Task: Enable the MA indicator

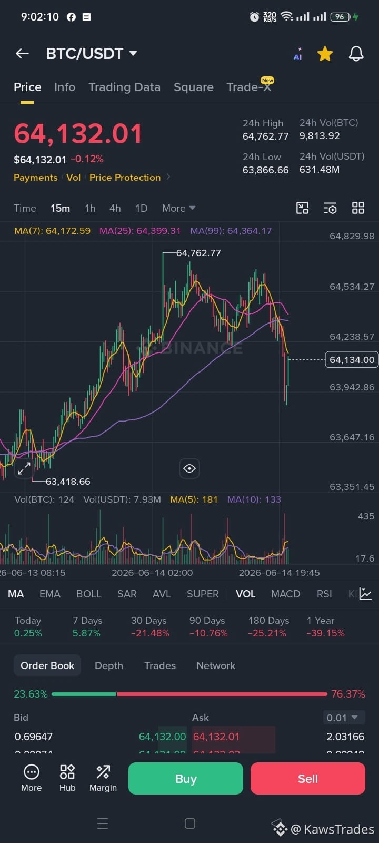Action: (x=16, y=594)
